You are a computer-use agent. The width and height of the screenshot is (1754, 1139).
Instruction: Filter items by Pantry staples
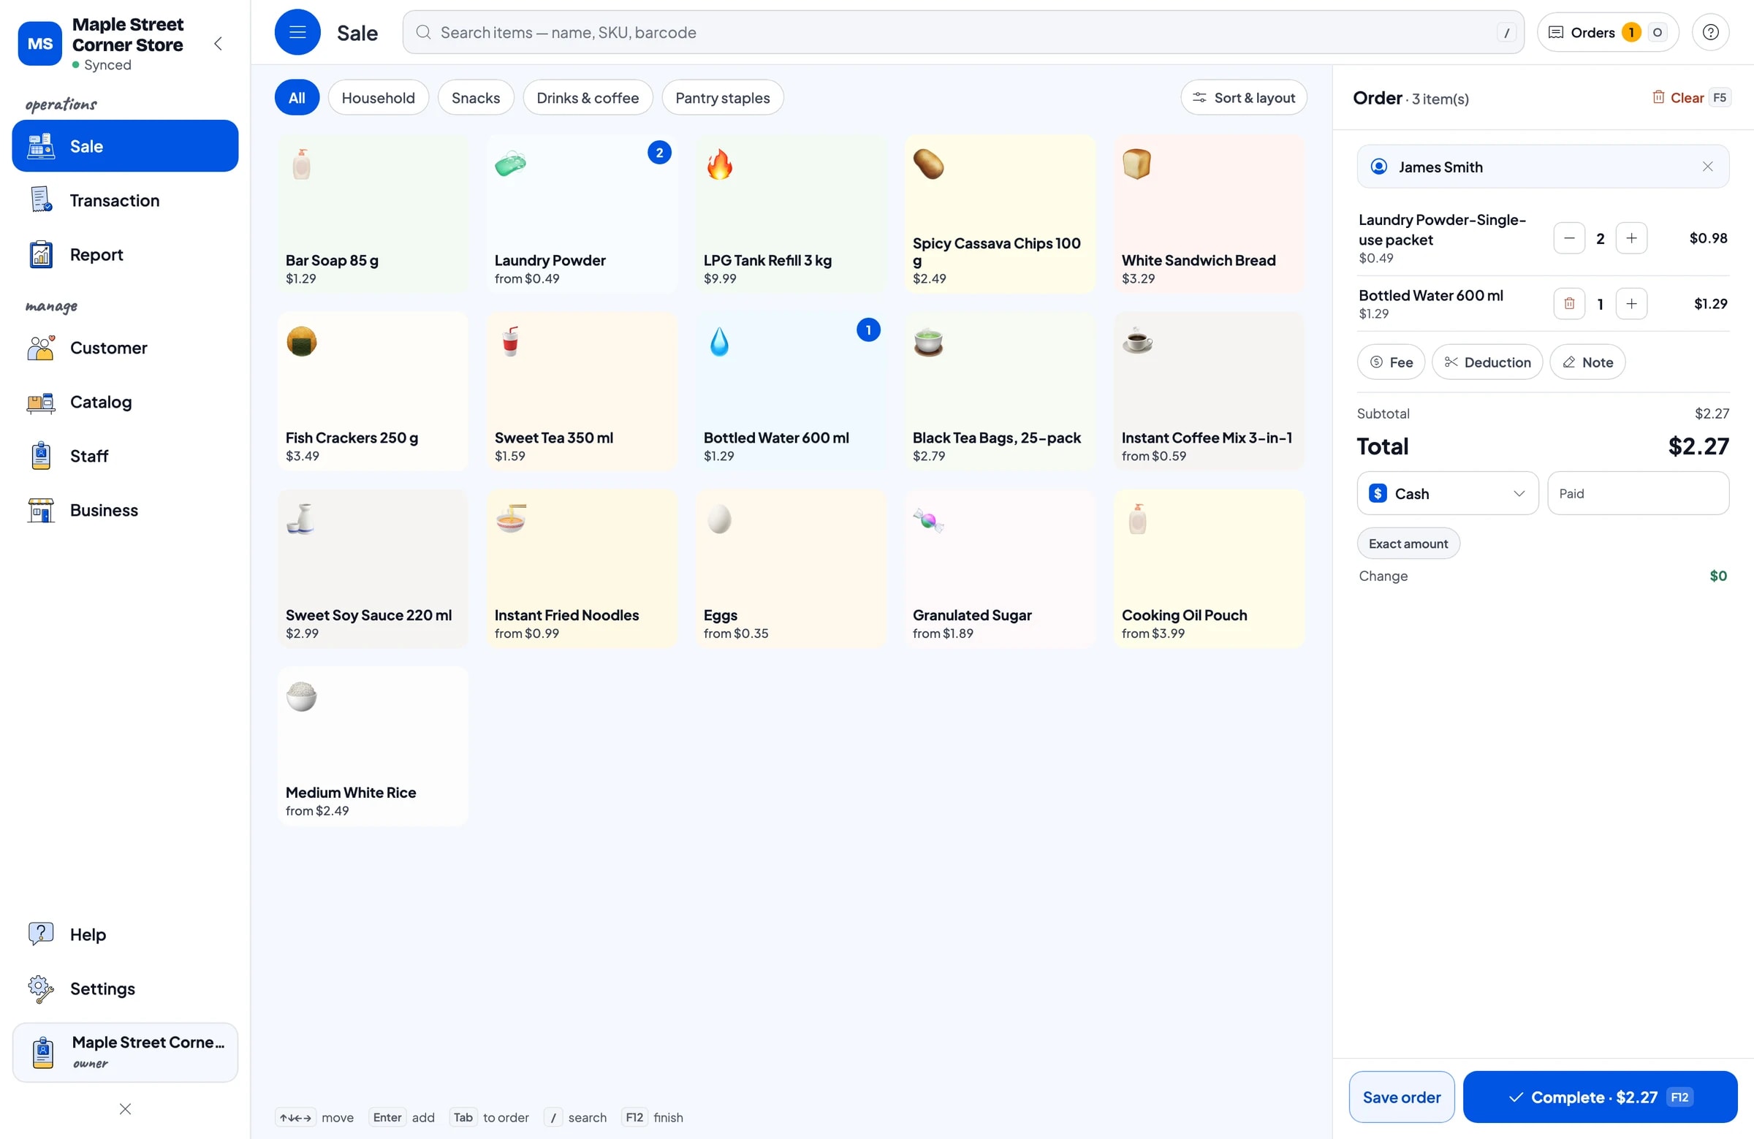722,98
